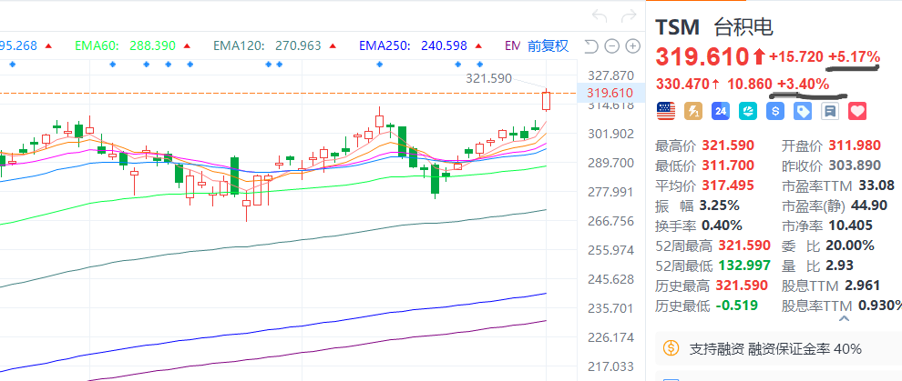Toggle the EMA60 indicator label
Image resolution: width=902 pixels, height=381 pixels.
point(126,45)
